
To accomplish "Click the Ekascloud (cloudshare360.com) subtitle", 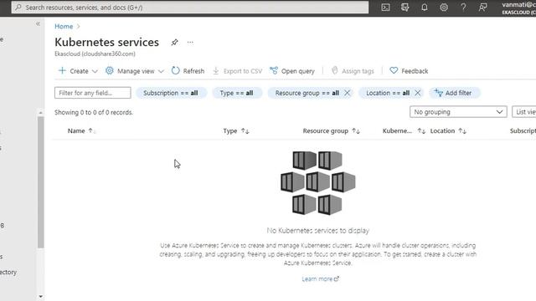I will 95,54.
